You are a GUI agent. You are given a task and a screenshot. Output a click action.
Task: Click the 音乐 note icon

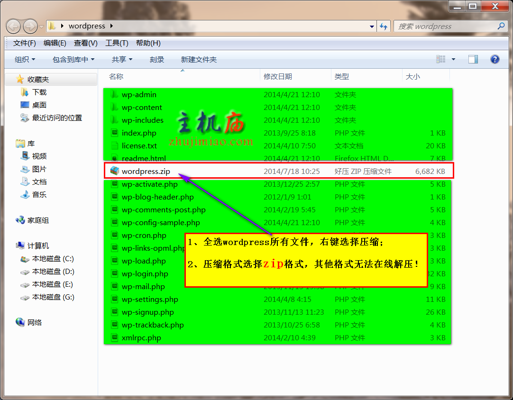coord(25,195)
